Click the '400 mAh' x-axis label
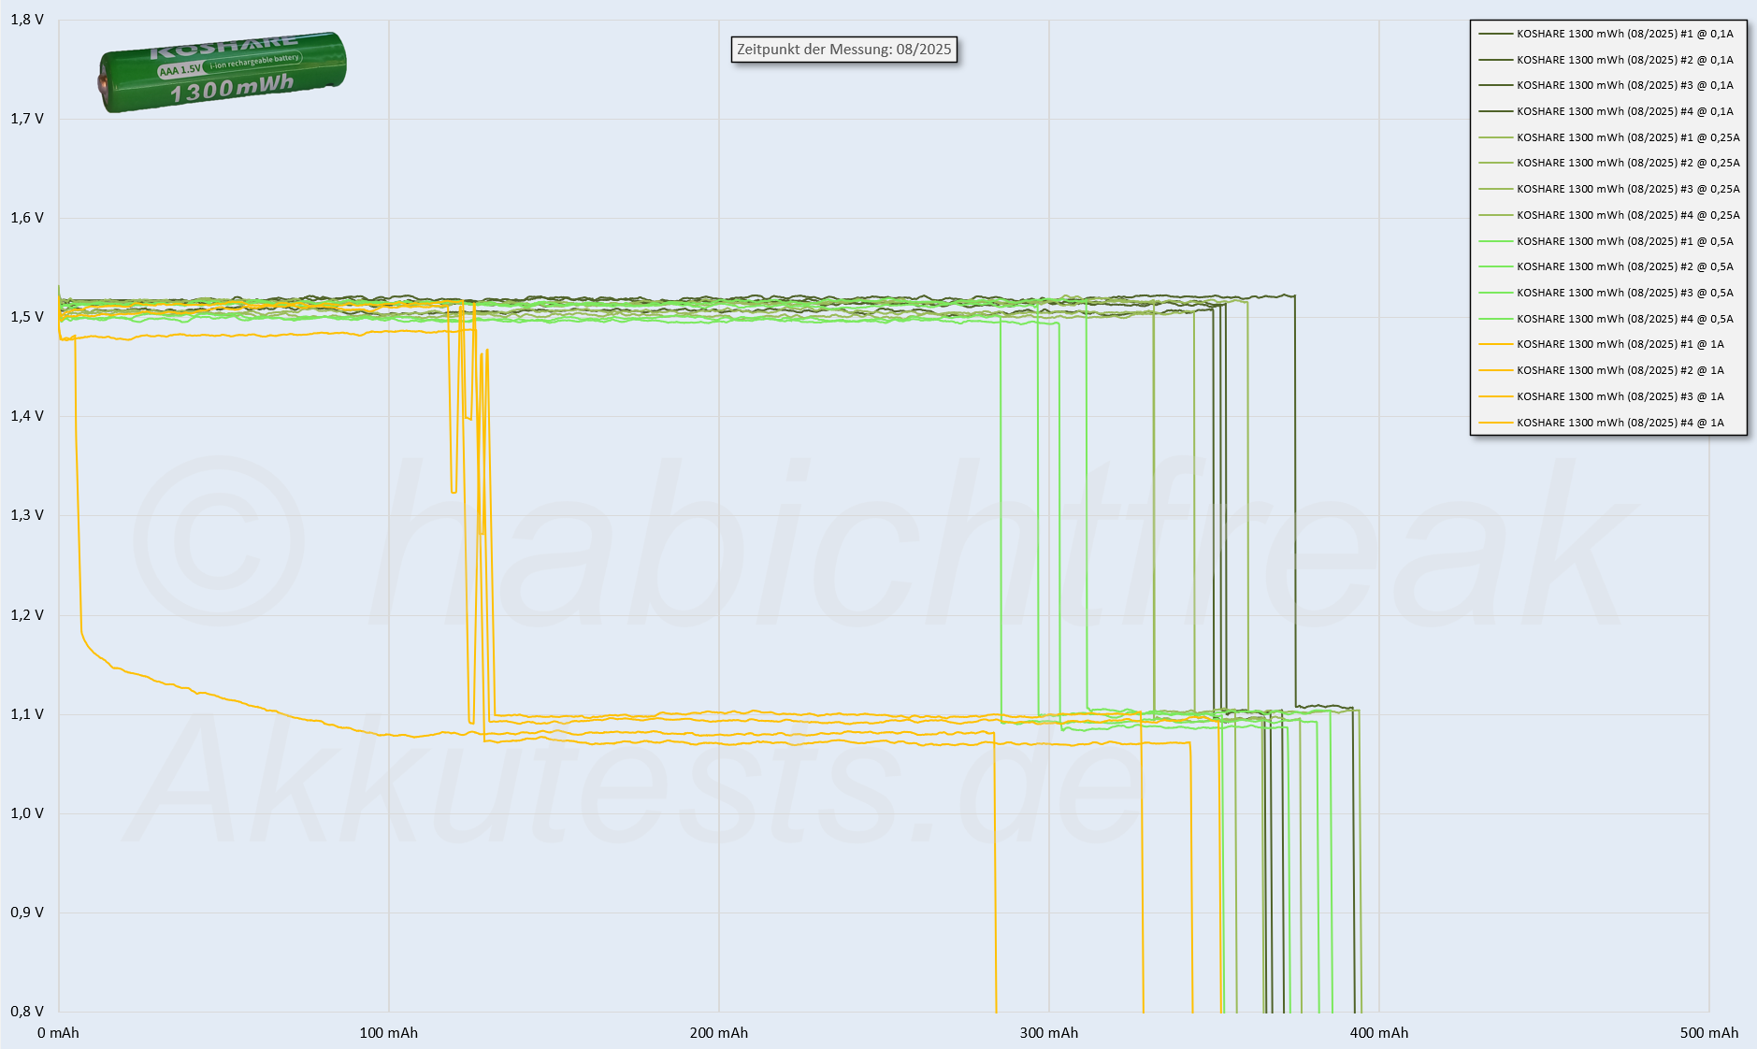Image resolution: width=1757 pixels, height=1049 pixels. click(1379, 1033)
